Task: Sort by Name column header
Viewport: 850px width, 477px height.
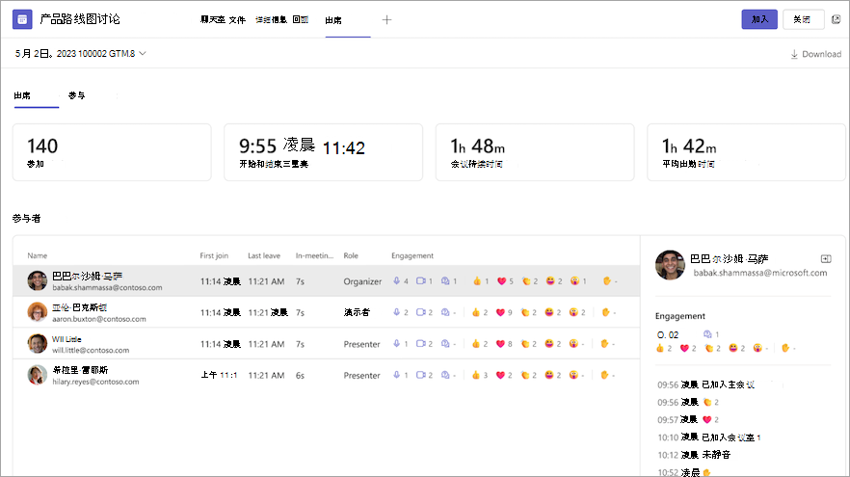Action: (38, 256)
